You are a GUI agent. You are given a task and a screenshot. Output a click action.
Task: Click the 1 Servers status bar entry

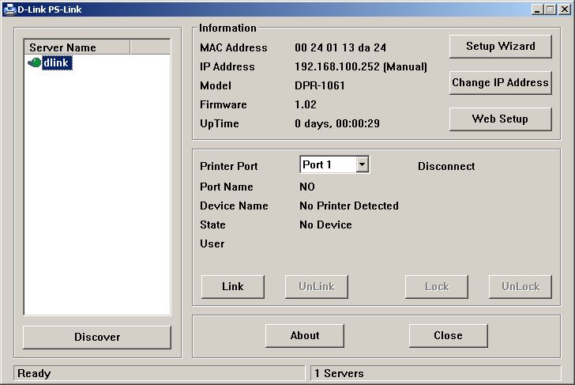coord(339,374)
